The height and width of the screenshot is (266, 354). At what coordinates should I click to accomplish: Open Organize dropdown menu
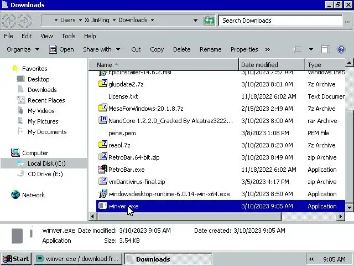click(x=23, y=49)
